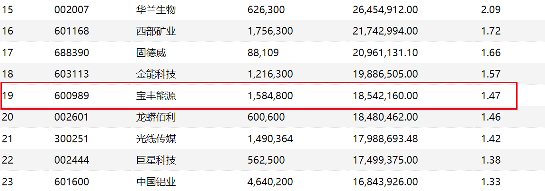Click stock code 300251
545x191 pixels.
point(71,139)
